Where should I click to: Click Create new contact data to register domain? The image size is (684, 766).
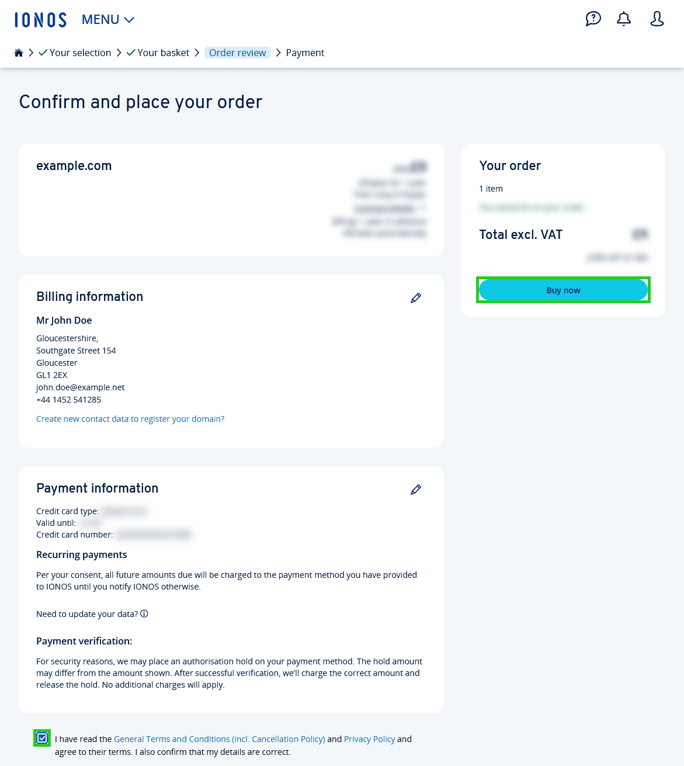point(130,419)
